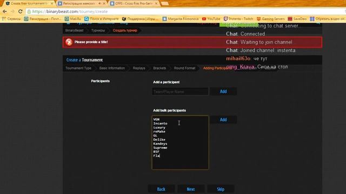Go to the Basic Information step
This screenshot has height=194, width=346.
(112, 68)
